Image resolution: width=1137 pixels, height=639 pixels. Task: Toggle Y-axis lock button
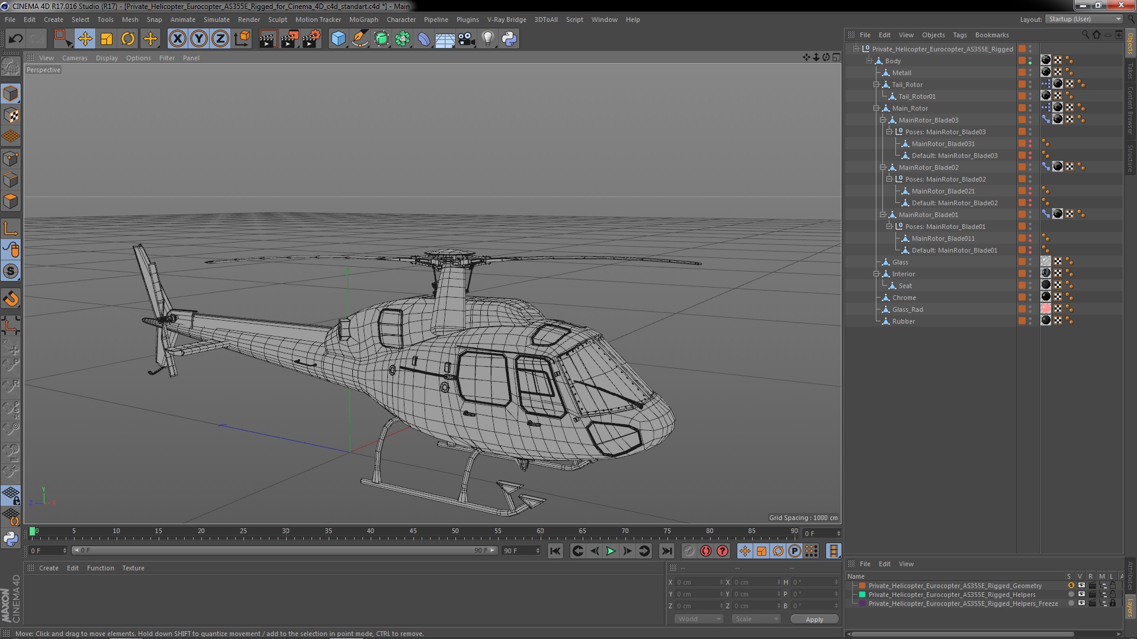coord(199,39)
